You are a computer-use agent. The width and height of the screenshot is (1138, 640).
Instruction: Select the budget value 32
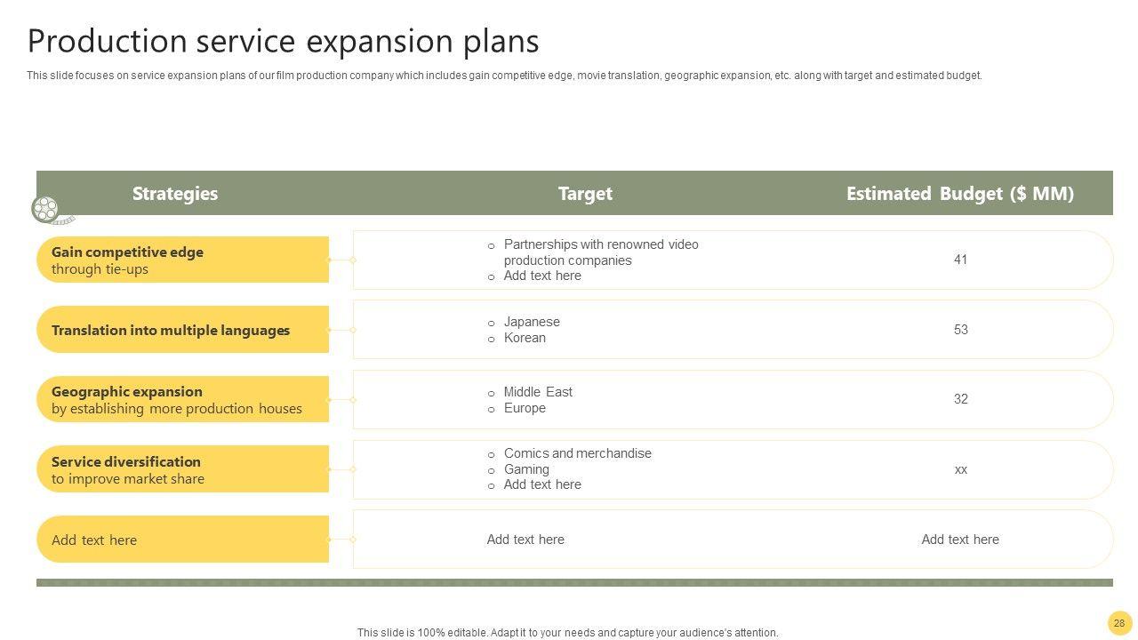(x=960, y=399)
